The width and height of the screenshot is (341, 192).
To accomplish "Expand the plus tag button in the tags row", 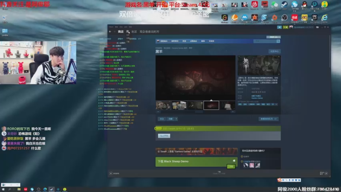I will 276,105.
